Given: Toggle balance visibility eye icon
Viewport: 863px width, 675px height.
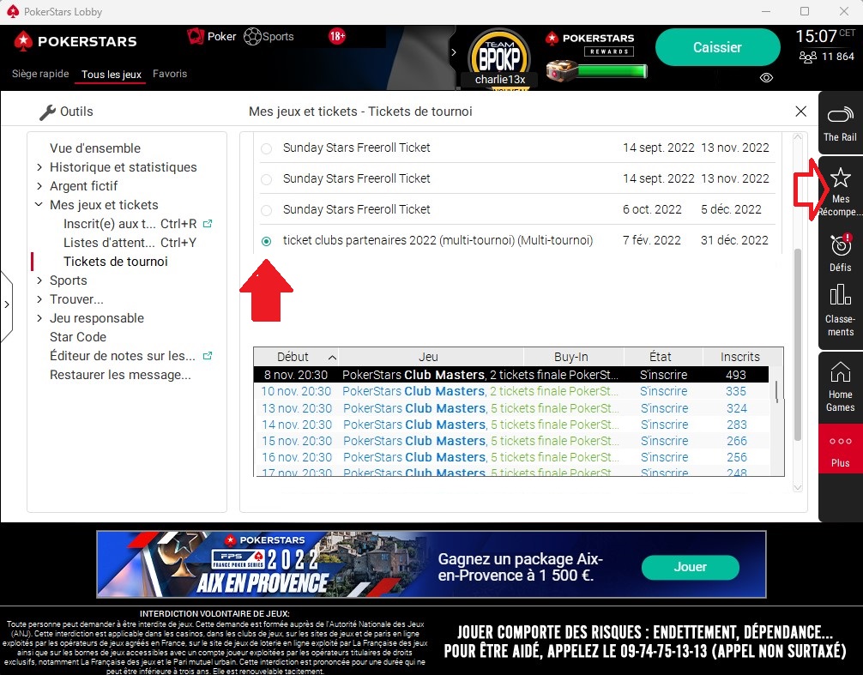Looking at the screenshot, I should [766, 77].
